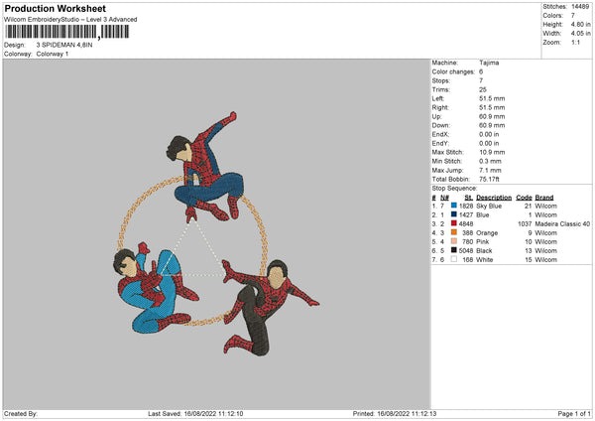Image resolution: width=595 pixels, height=421 pixels.
Task: Click the Max Stitch value '10.9 mm'
Action: [x=492, y=152]
